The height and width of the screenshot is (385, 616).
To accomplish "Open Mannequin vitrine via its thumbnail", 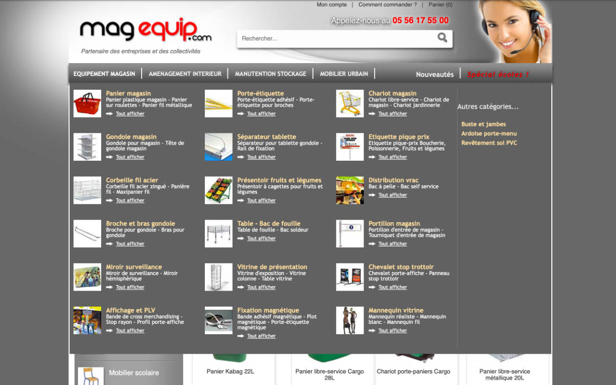I will click(x=350, y=320).
